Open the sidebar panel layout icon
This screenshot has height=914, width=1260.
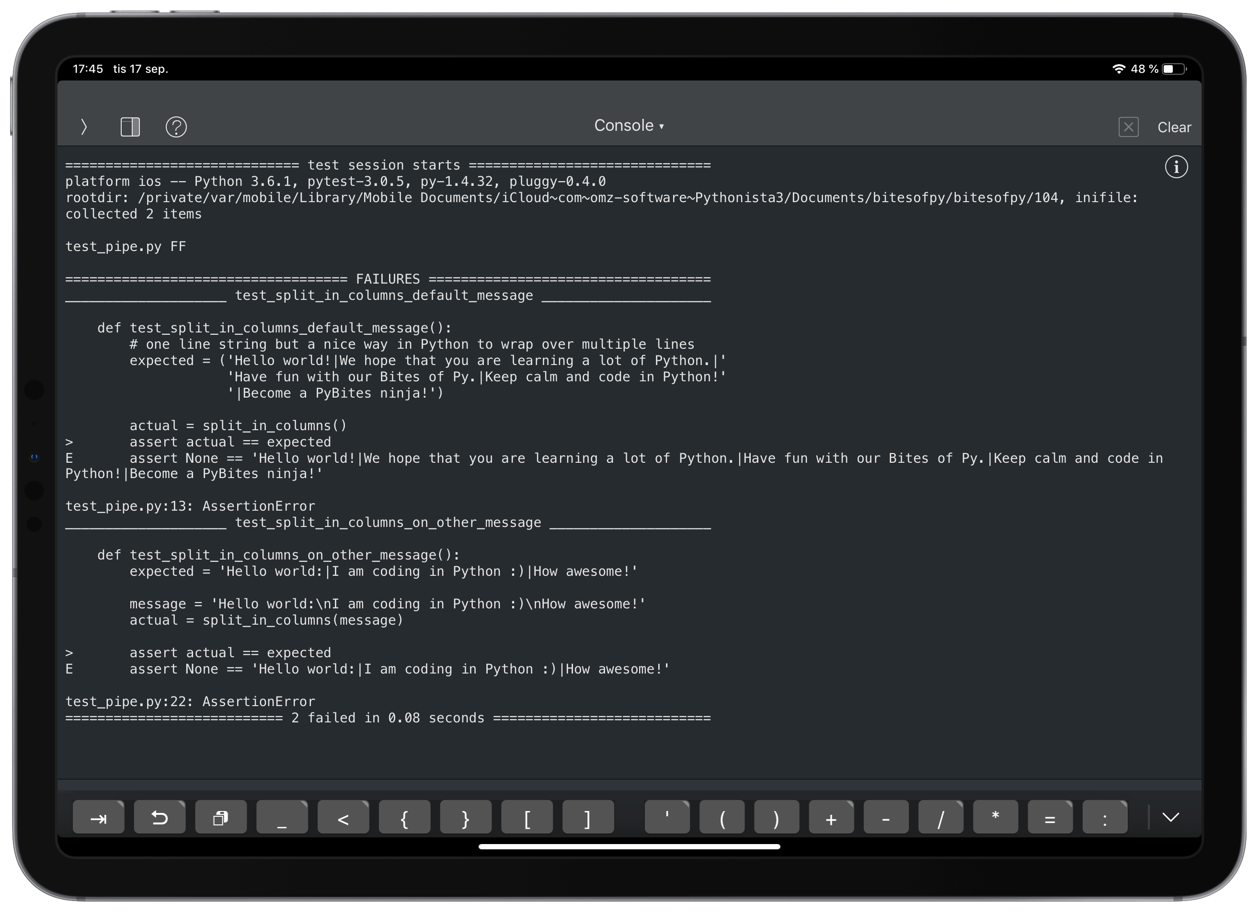130,126
